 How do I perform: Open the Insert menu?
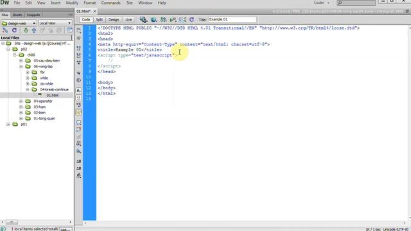pyautogui.click(x=56, y=3)
